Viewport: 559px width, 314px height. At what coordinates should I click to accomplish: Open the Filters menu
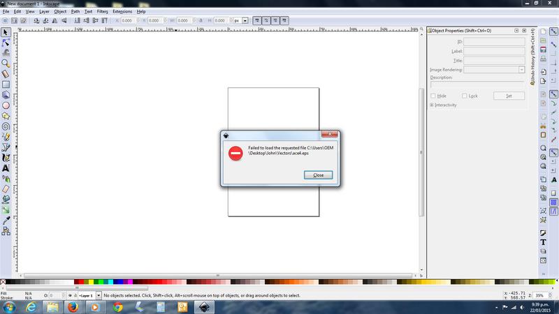pos(103,11)
